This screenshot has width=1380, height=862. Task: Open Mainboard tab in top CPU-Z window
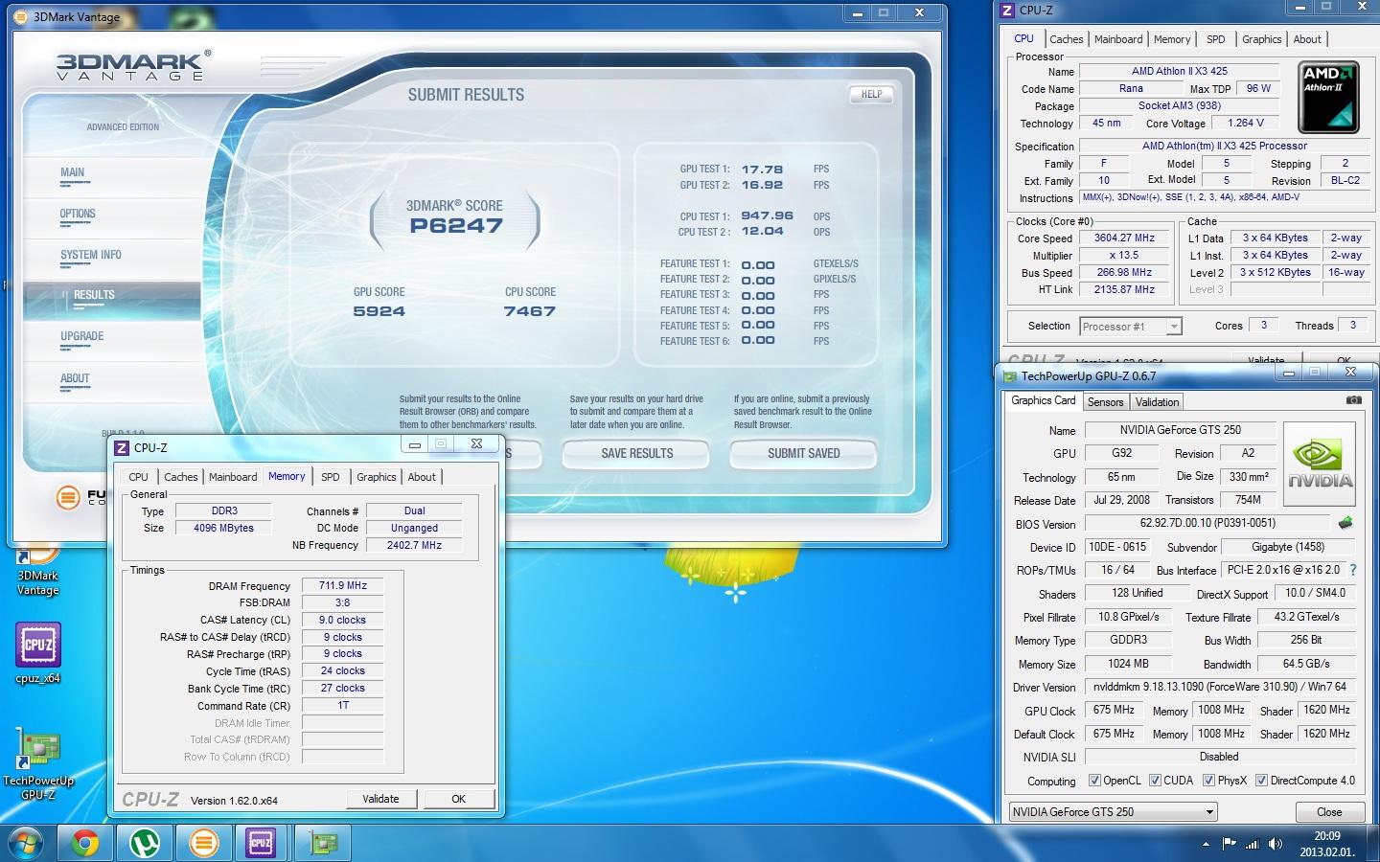click(x=1118, y=39)
